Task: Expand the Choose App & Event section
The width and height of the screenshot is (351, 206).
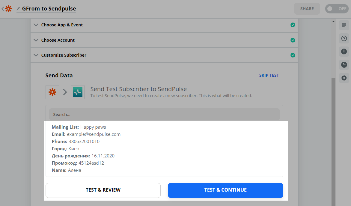Action: click(62, 25)
